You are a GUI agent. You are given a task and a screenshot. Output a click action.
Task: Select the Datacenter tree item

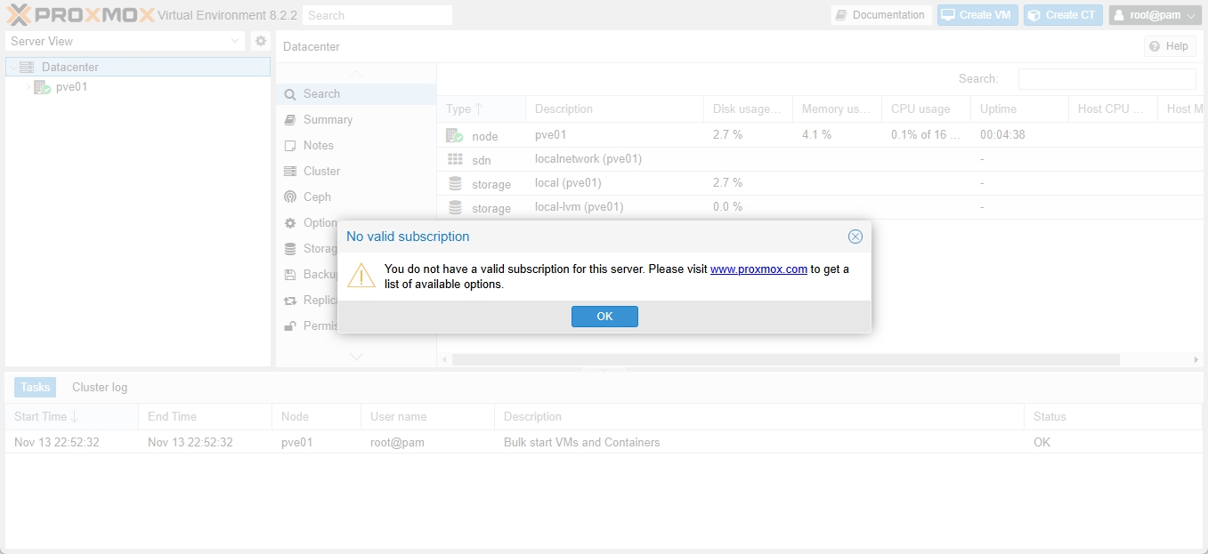pos(69,67)
